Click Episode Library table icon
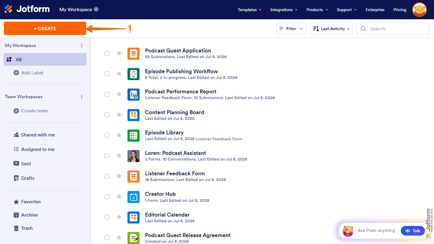Image resolution: width=434 pixels, height=244 pixels. click(x=134, y=135)
